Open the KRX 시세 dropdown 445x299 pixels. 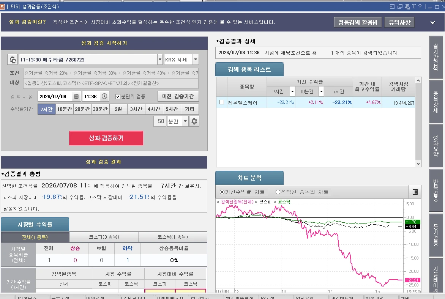tap(195, 60)
